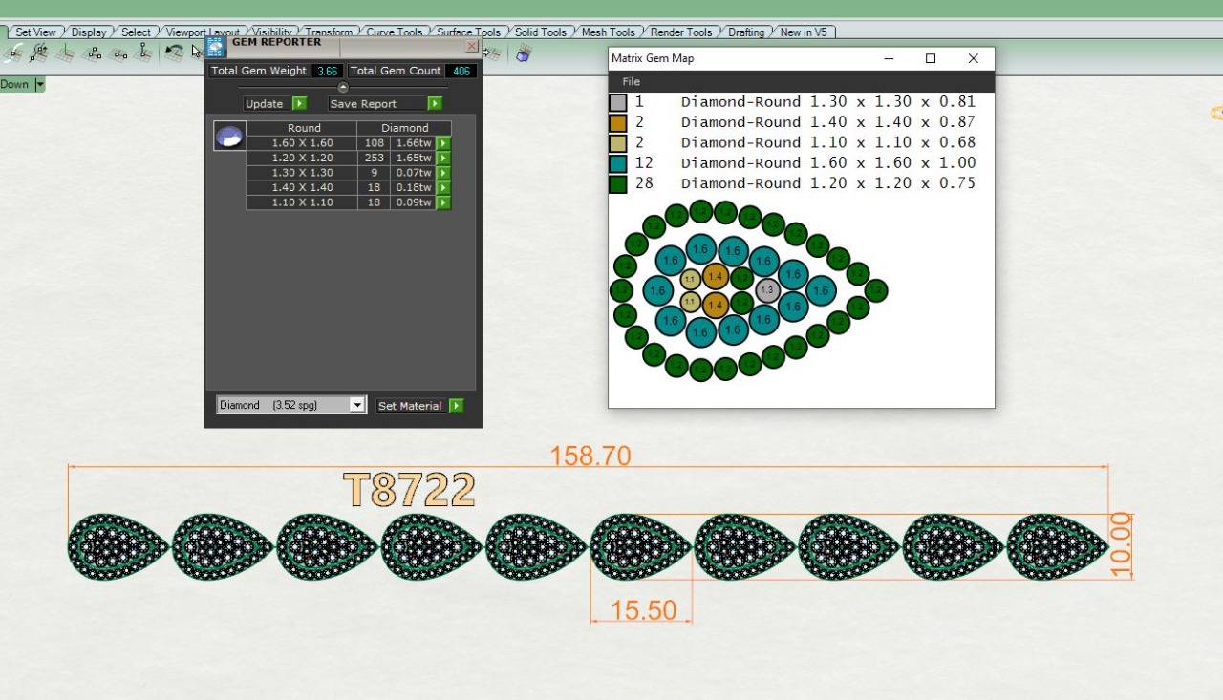Click the Round column header
1223x700 pixels.
click(304, 128)
